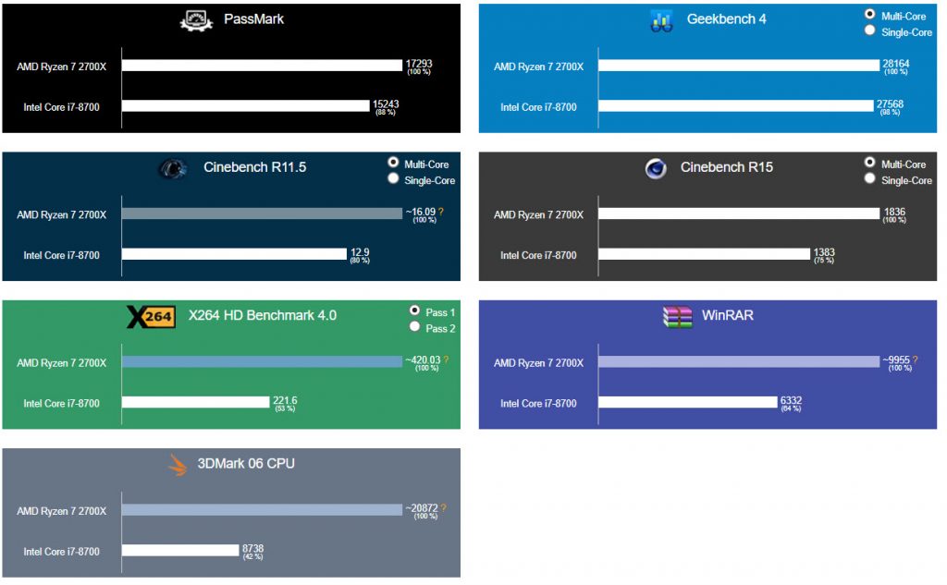Select Multi-Core in Geekbench 4 panel
This screenshot has width=947, height=585.
click(x=869, y=14)
